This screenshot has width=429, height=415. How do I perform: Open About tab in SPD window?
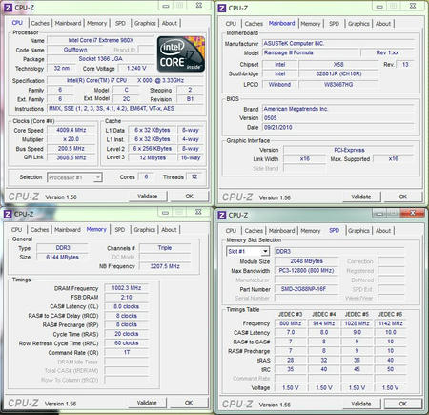pos(383,231)
